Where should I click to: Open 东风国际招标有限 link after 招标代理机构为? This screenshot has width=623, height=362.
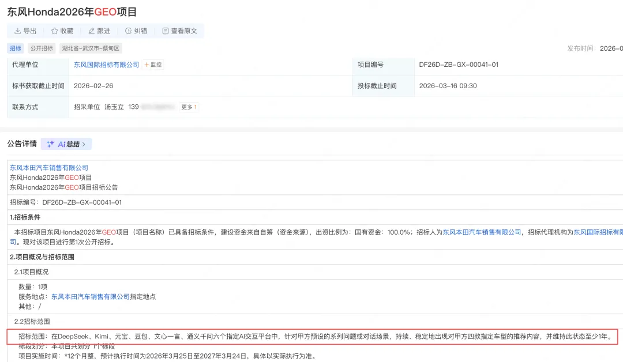(x=598, y=232)
